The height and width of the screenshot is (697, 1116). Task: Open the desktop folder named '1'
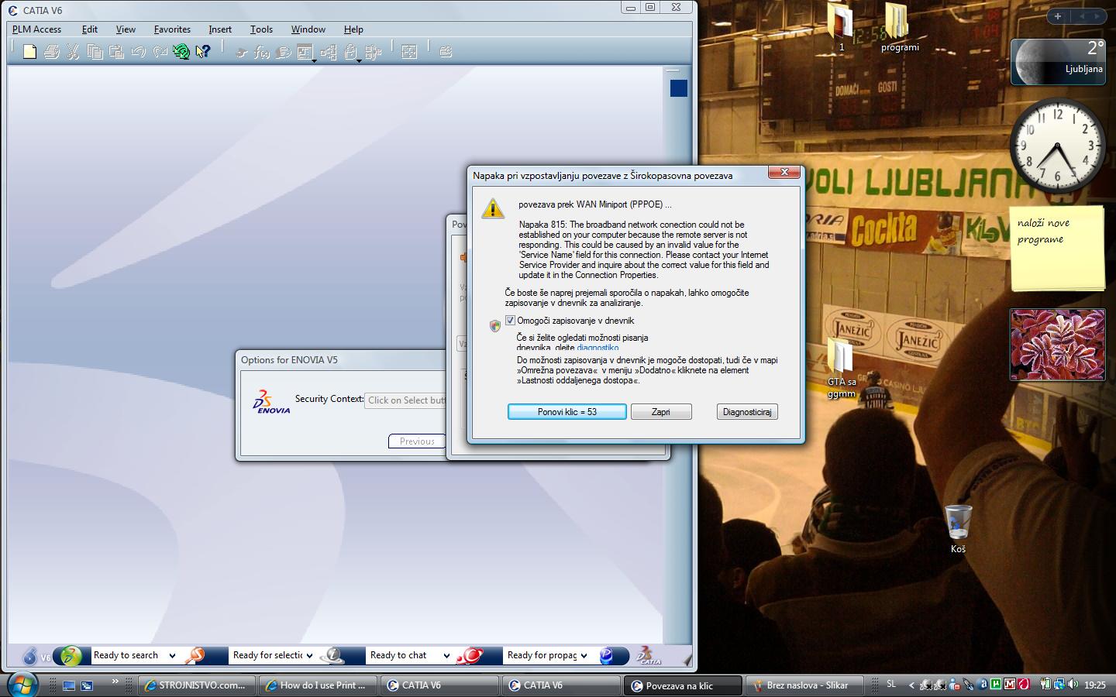842,27
